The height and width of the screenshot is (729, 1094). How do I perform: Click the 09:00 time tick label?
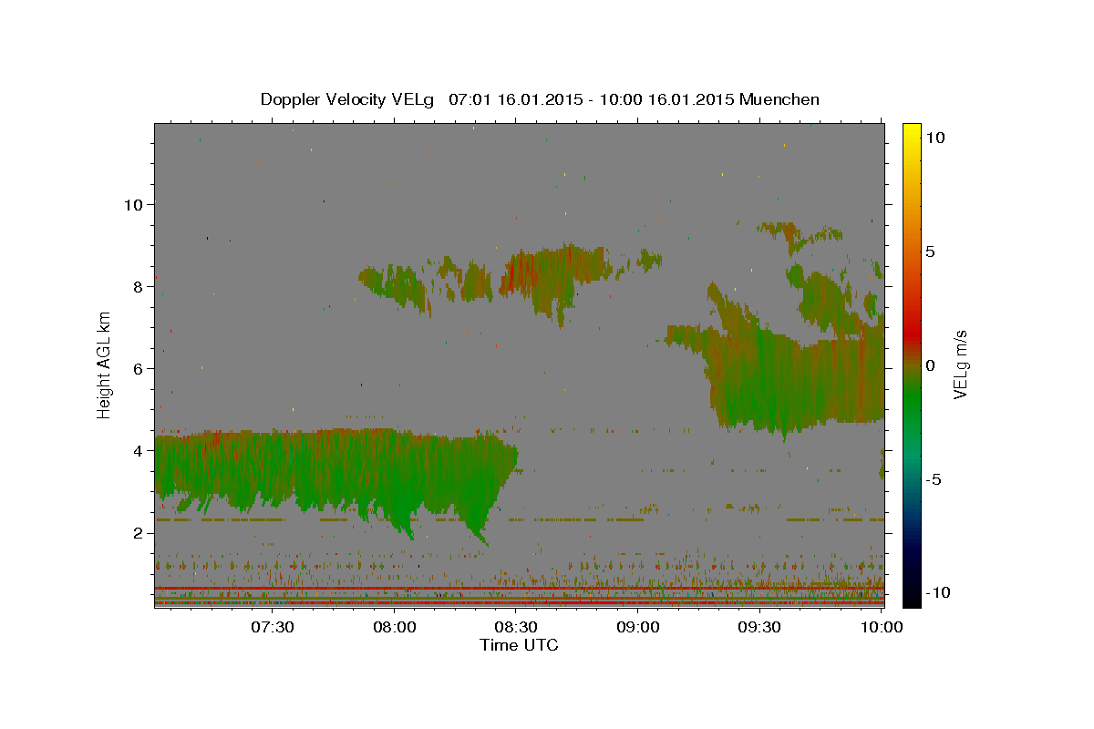coord(637,627)
